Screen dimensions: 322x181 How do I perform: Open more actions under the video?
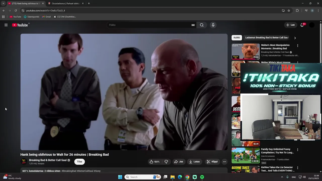pos(225,162)
